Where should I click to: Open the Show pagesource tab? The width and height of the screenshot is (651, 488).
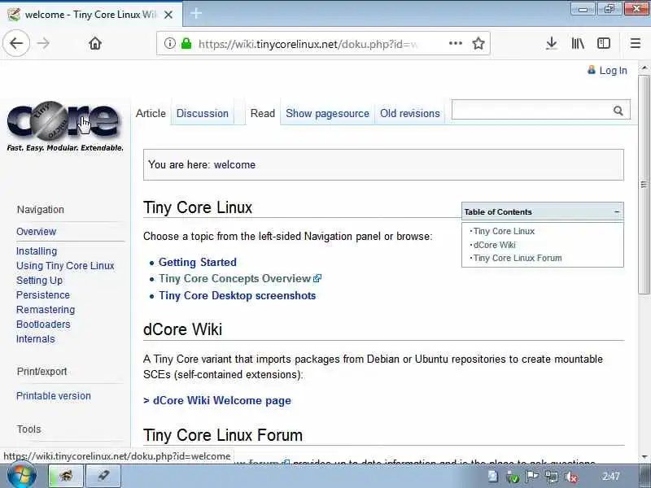[x=327, y=113]
